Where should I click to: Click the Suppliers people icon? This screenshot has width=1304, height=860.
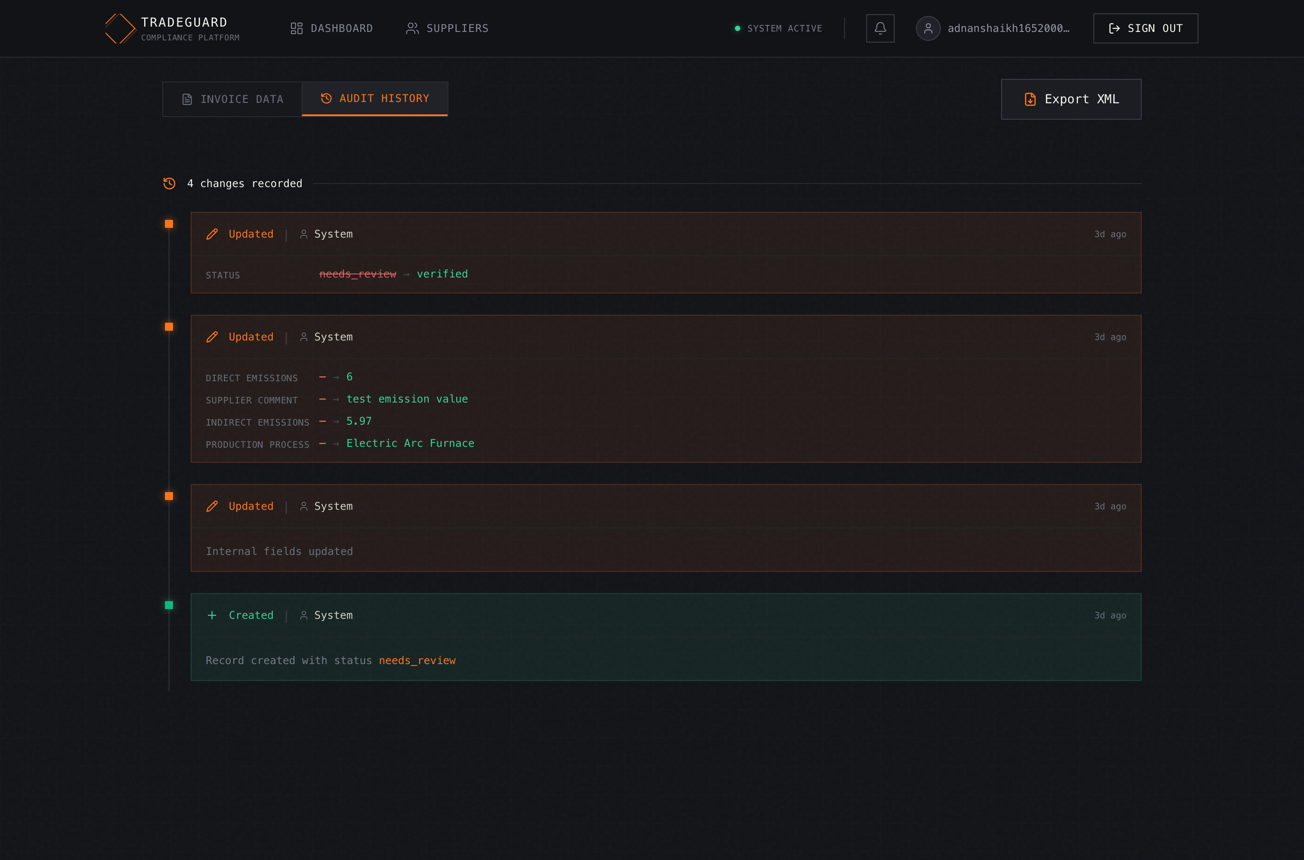coord(412,28)
